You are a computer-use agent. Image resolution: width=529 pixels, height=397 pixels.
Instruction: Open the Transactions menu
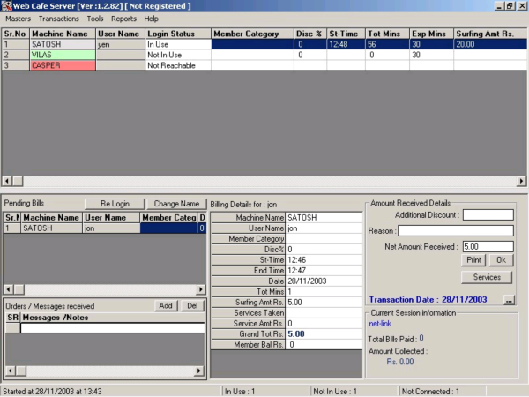click(59, 19)
